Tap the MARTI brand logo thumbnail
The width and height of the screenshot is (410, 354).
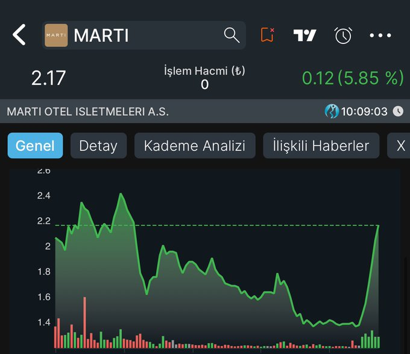(x=56, y=36)
